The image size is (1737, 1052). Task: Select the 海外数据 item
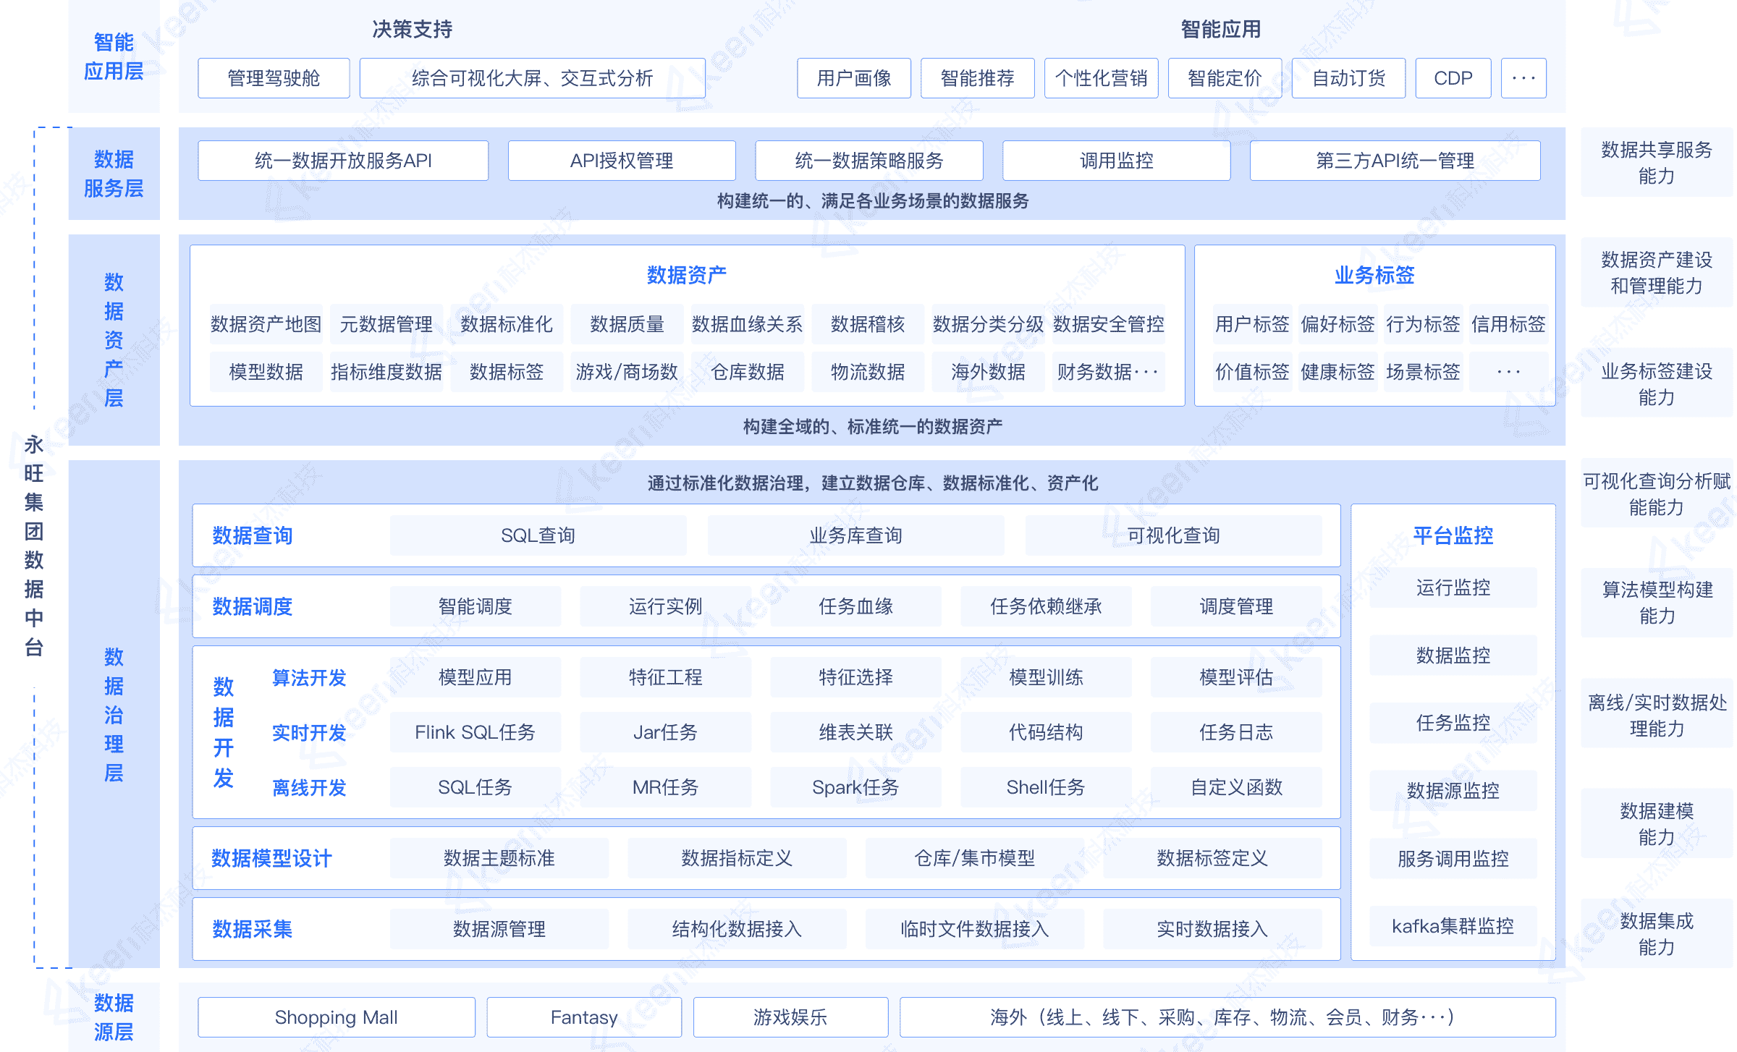[x=989, y=372]
